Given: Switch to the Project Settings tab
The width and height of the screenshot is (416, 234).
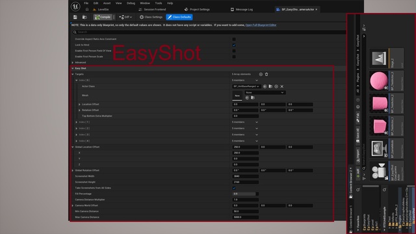Looking at the screenshot, I should 197,9.
